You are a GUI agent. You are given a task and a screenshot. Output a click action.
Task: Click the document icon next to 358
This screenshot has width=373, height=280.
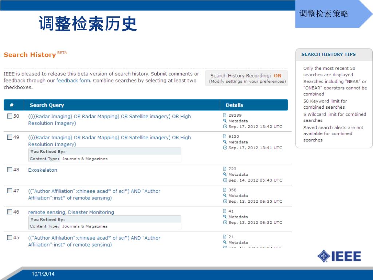pos(224,190)
